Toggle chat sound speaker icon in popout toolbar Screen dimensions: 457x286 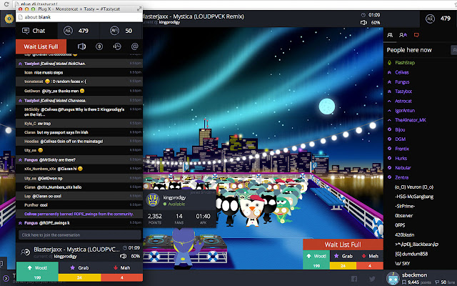click(x=82, y=46)
